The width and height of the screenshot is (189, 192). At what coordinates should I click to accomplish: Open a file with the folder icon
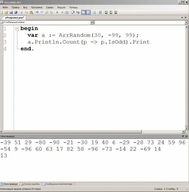pos(6,12)
